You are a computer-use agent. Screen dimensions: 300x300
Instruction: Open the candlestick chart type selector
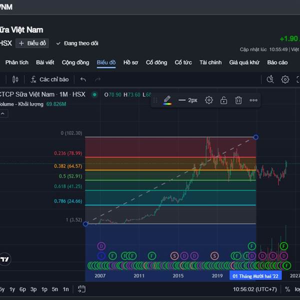click(x=15, y=79)
